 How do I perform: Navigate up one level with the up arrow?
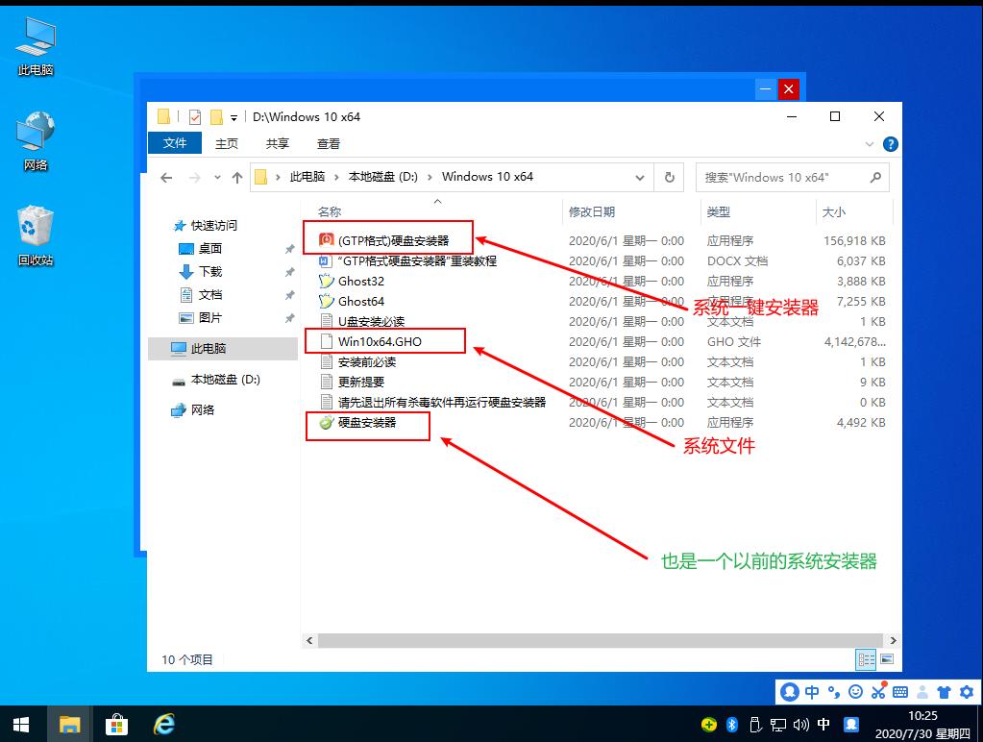[x=236, y=177]
